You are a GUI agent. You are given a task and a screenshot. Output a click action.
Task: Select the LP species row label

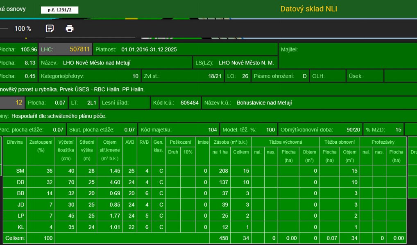coord(21,216)
